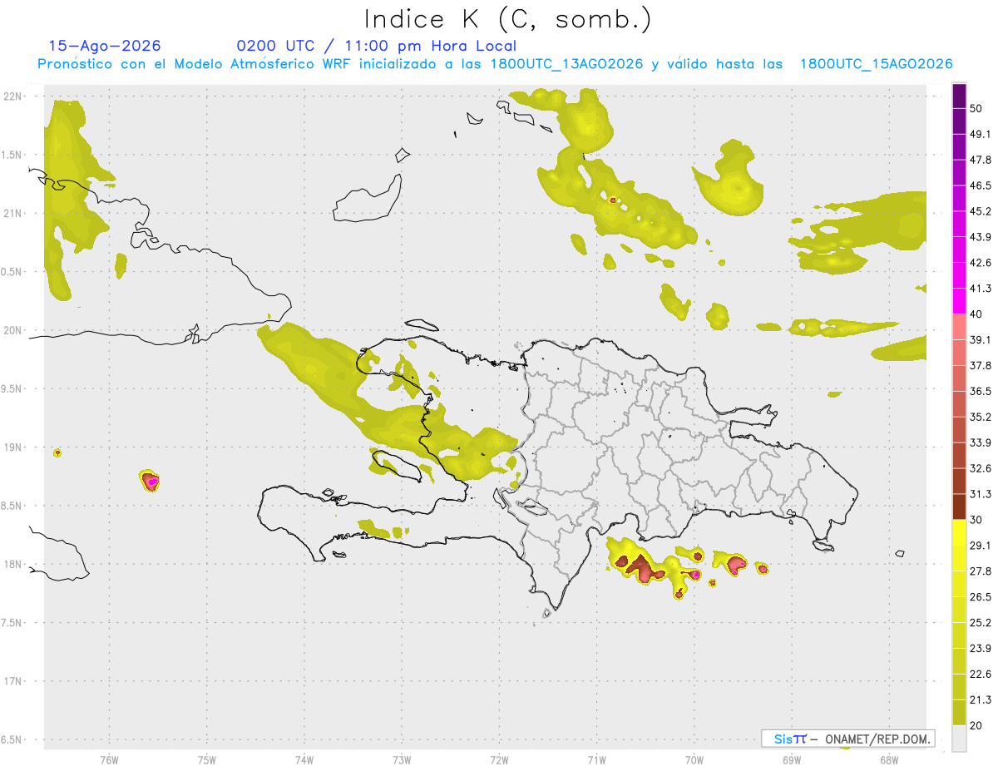Pick the bright yellow swatch between 29.1 and 30
998x771 pixels.
pos(959,532)
